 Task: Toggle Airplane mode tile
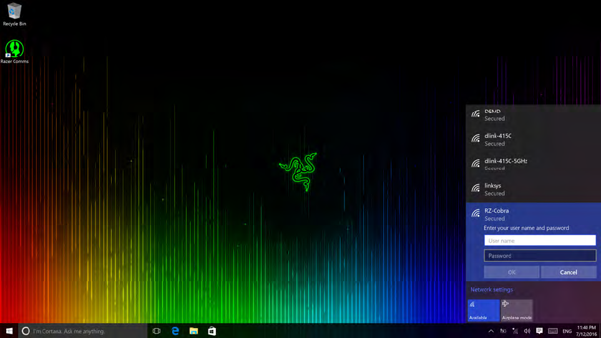coord(517,310)
